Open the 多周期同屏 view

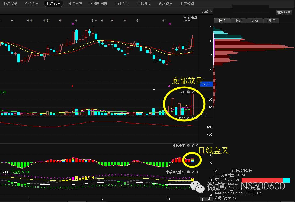99,4
